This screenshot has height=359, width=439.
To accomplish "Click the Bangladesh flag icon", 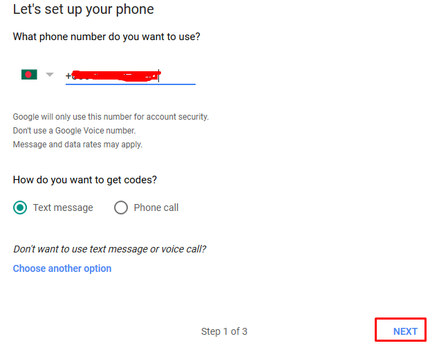I will coord(29,75).
